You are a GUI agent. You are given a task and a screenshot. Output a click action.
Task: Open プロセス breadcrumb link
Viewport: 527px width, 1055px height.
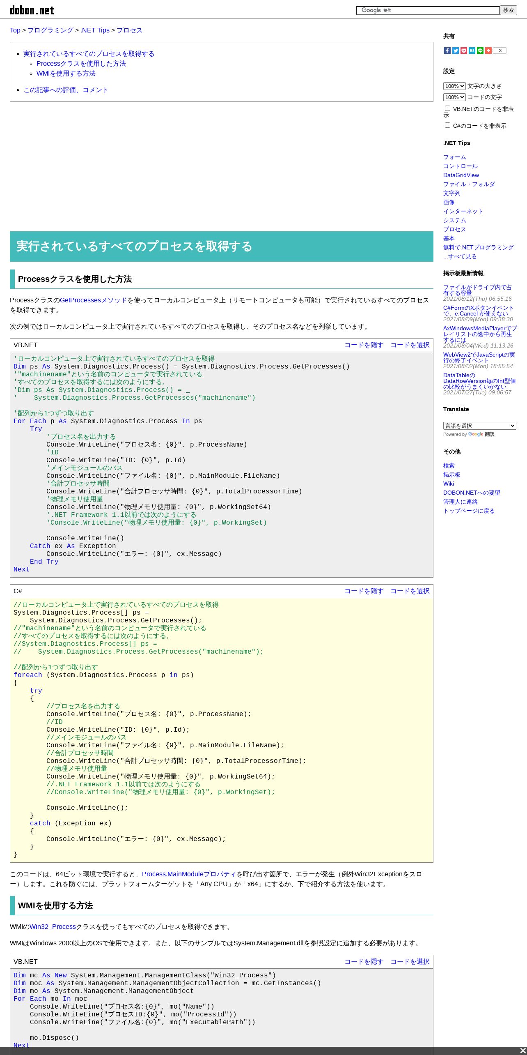130,30
